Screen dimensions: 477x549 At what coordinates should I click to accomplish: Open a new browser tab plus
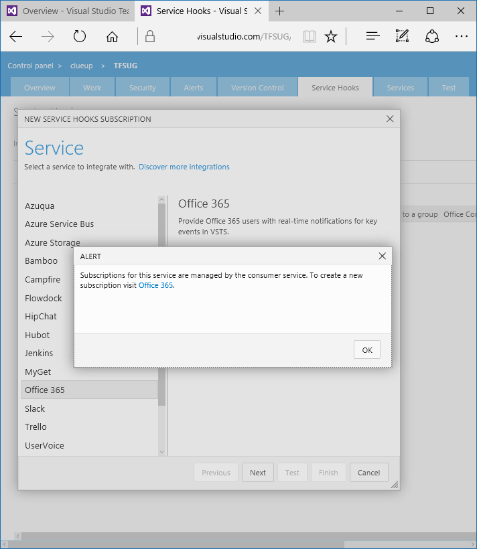pyautogui.click(x=279, y=11)
